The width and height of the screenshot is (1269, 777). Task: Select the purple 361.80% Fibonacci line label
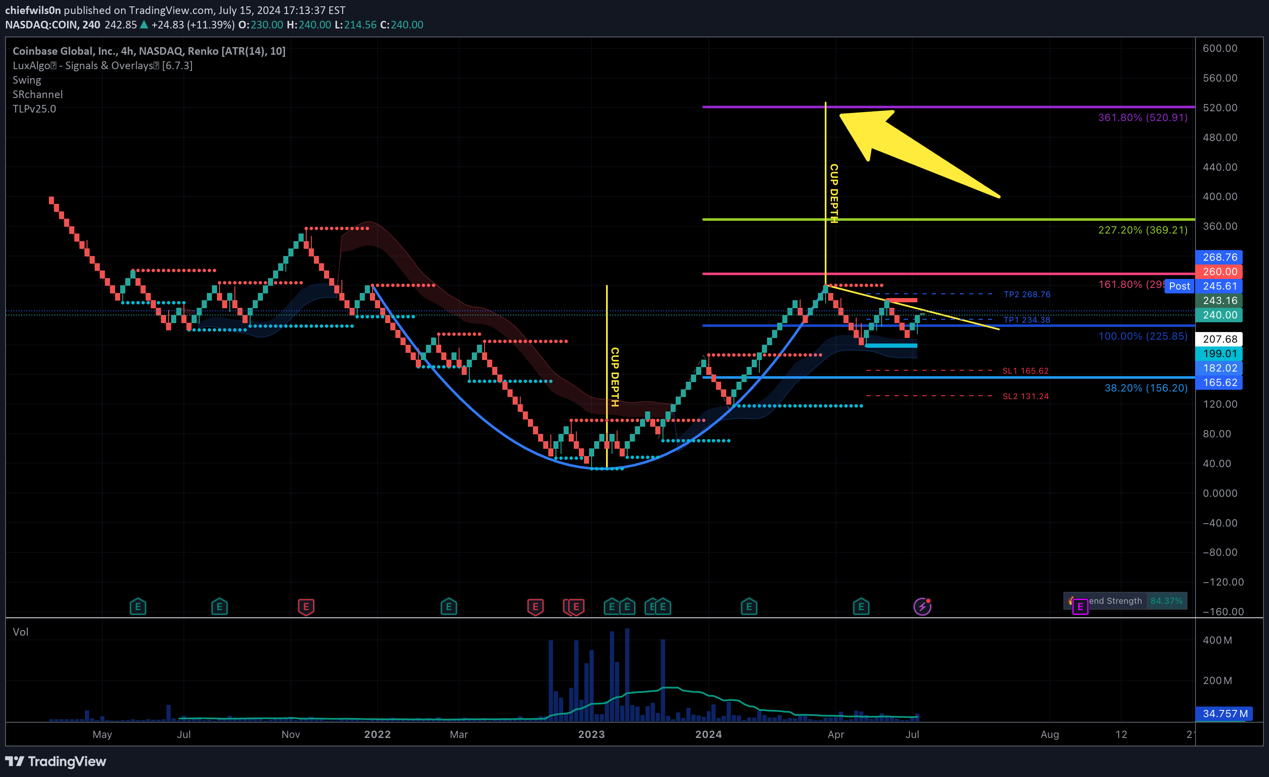pos(1142,118)
